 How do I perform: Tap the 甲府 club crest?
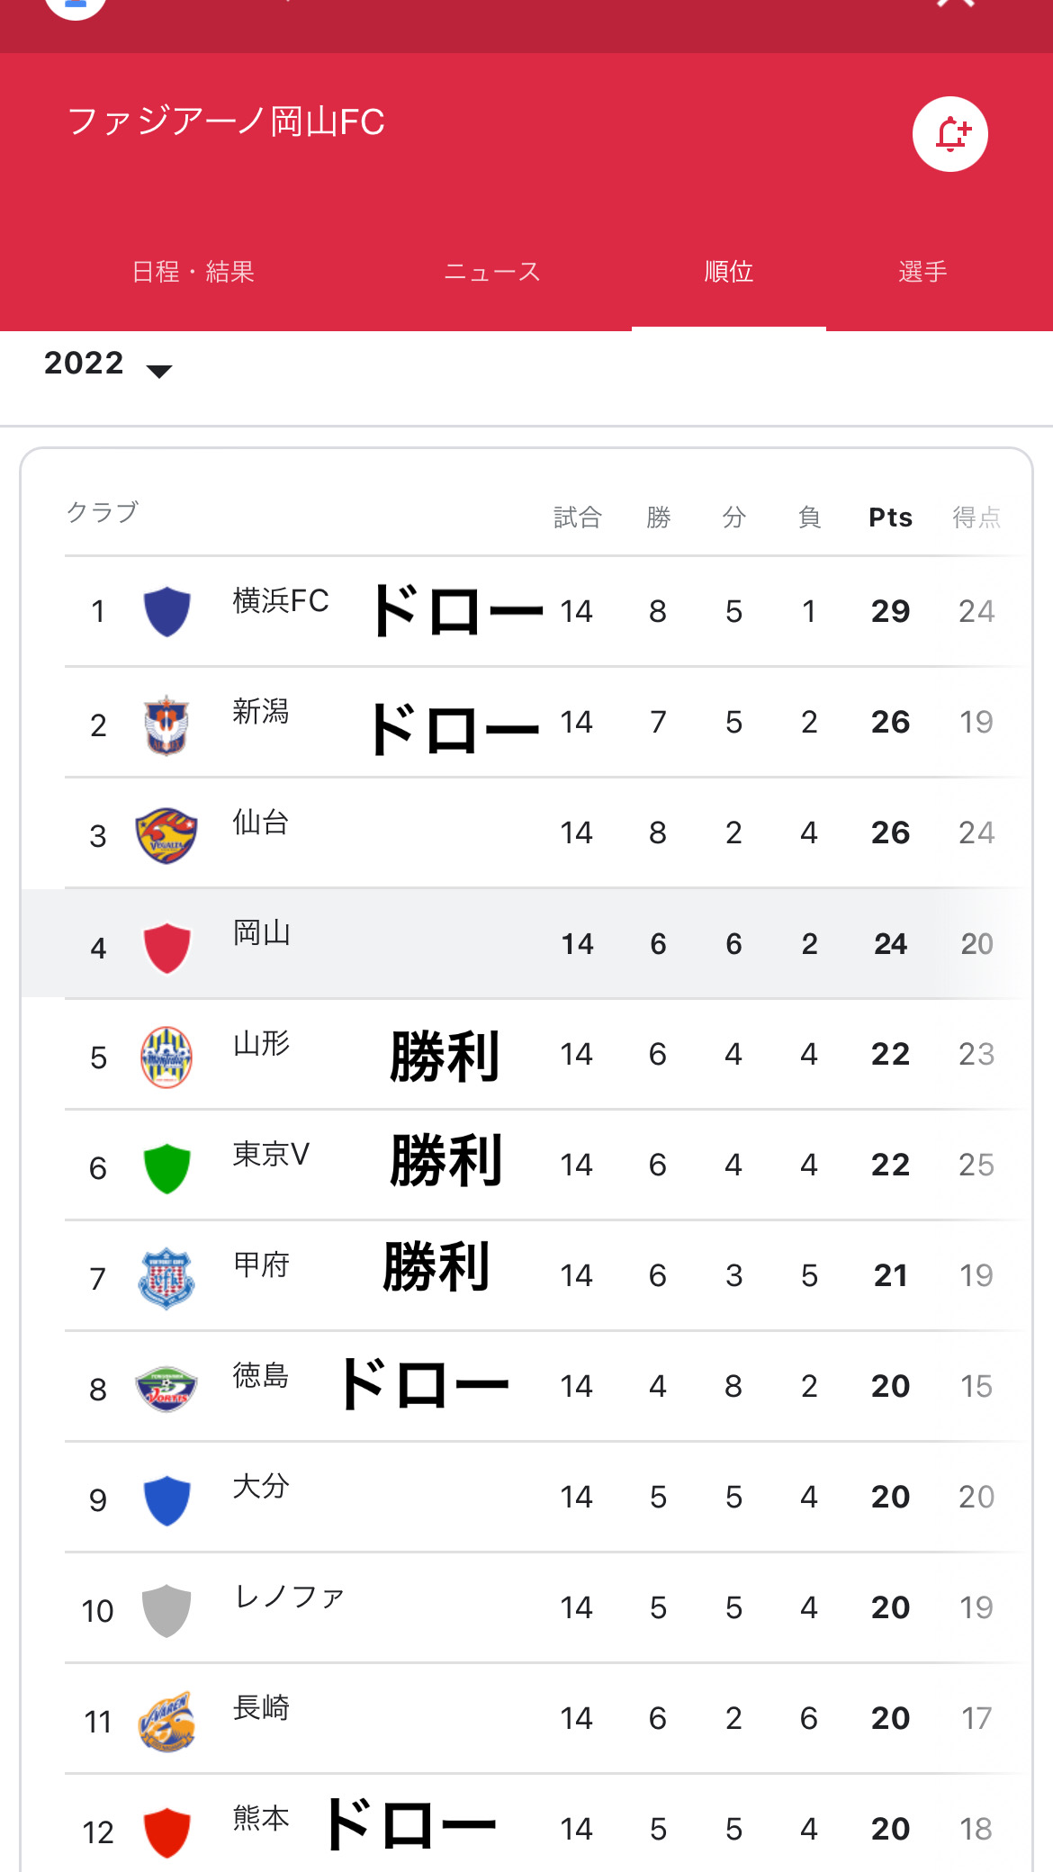[x=166, y=1278]
